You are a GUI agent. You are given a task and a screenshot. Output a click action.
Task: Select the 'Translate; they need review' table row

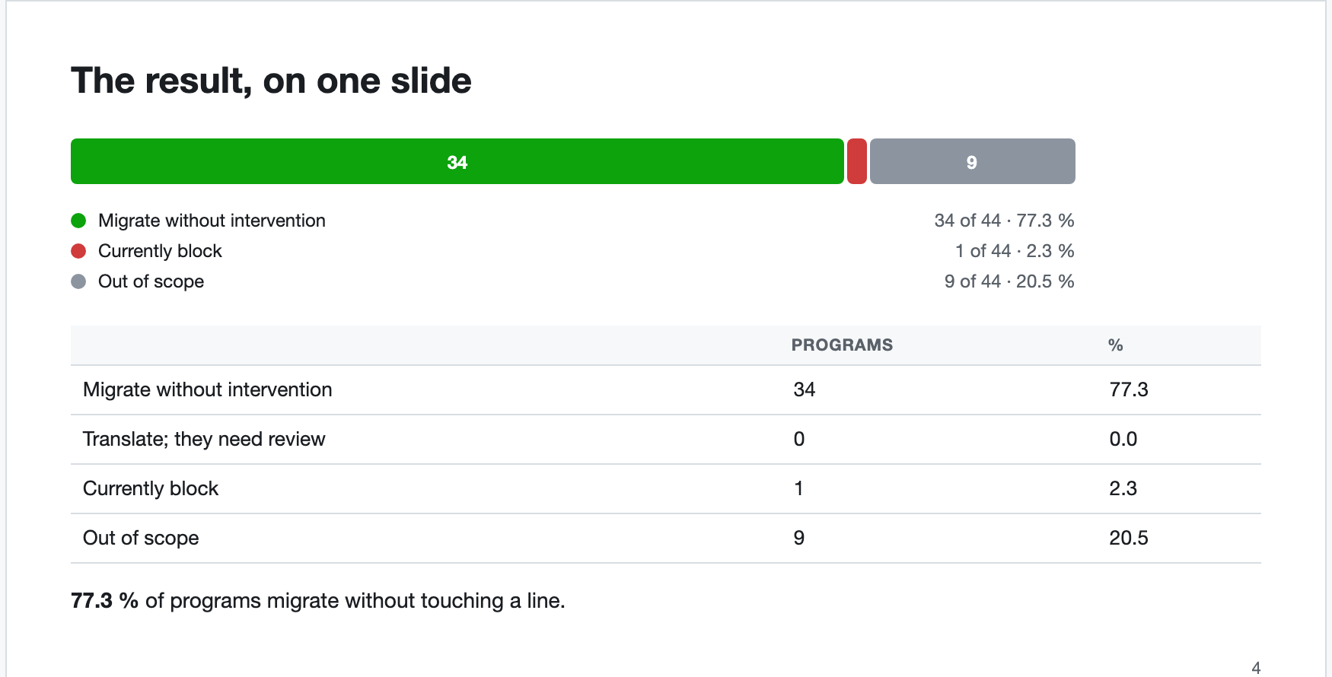pos(666,440)
